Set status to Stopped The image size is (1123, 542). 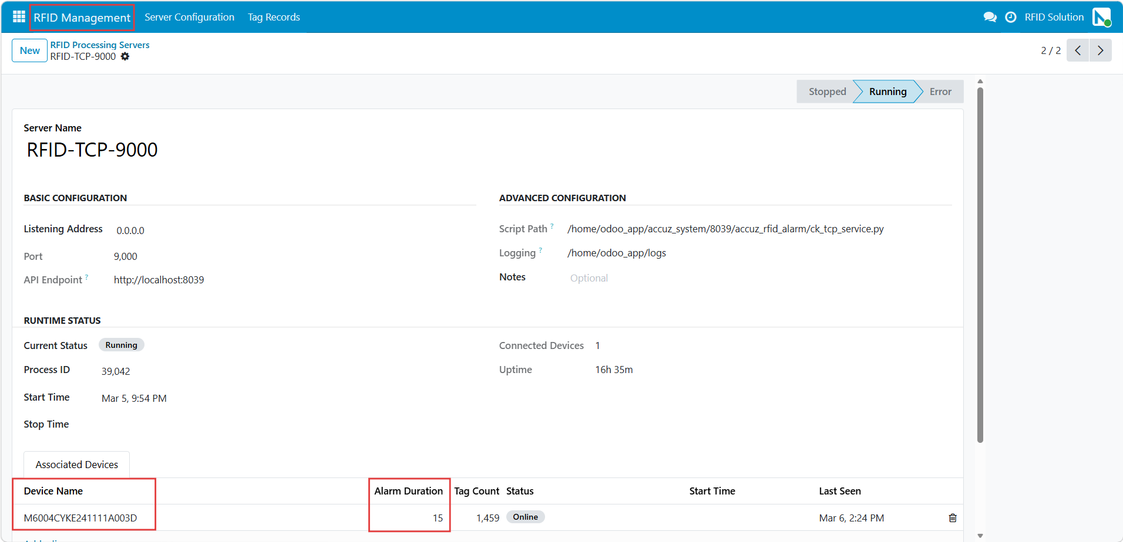coord(827,92)
